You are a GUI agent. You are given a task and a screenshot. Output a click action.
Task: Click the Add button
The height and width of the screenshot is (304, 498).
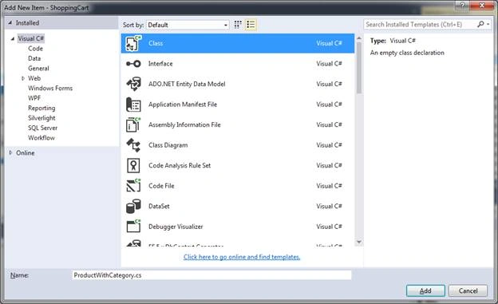click(x=425, y=290)
